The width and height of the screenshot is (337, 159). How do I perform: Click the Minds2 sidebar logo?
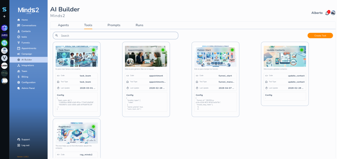pos(28,10)
